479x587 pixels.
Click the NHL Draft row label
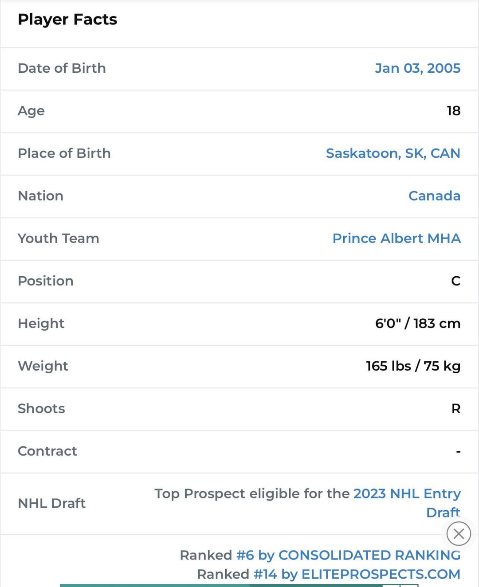[51, 504]
